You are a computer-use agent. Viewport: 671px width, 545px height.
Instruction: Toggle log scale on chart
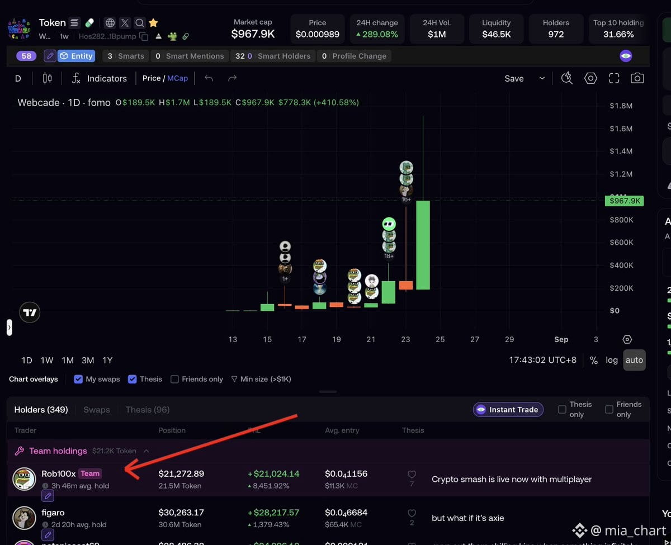[x=612, y=360]
